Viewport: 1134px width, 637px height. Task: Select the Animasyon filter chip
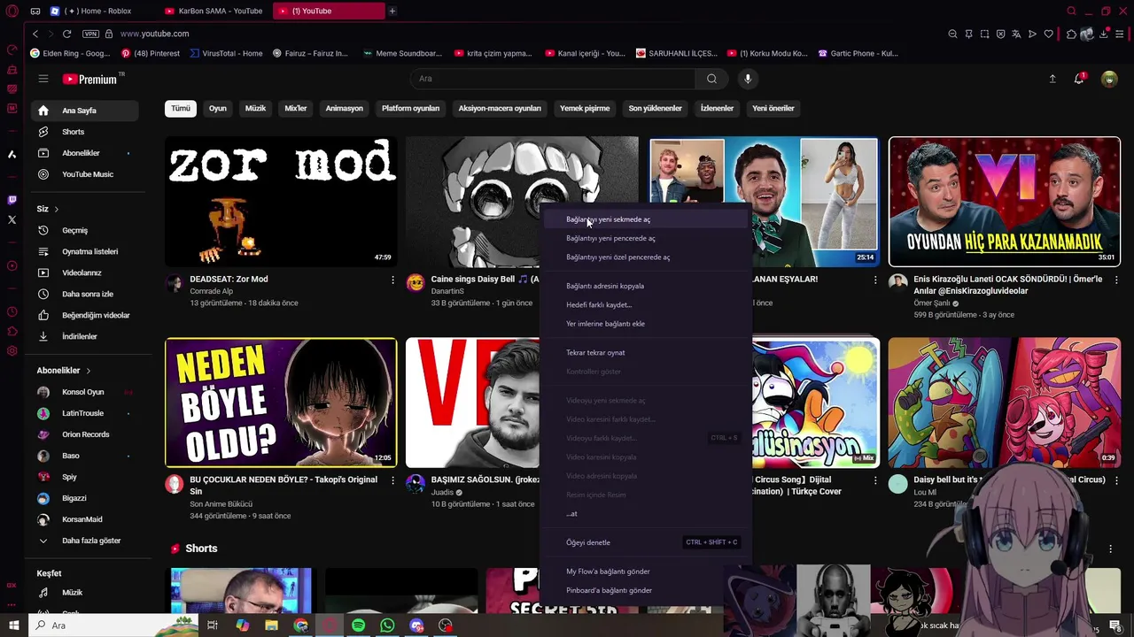pos(345,108)
